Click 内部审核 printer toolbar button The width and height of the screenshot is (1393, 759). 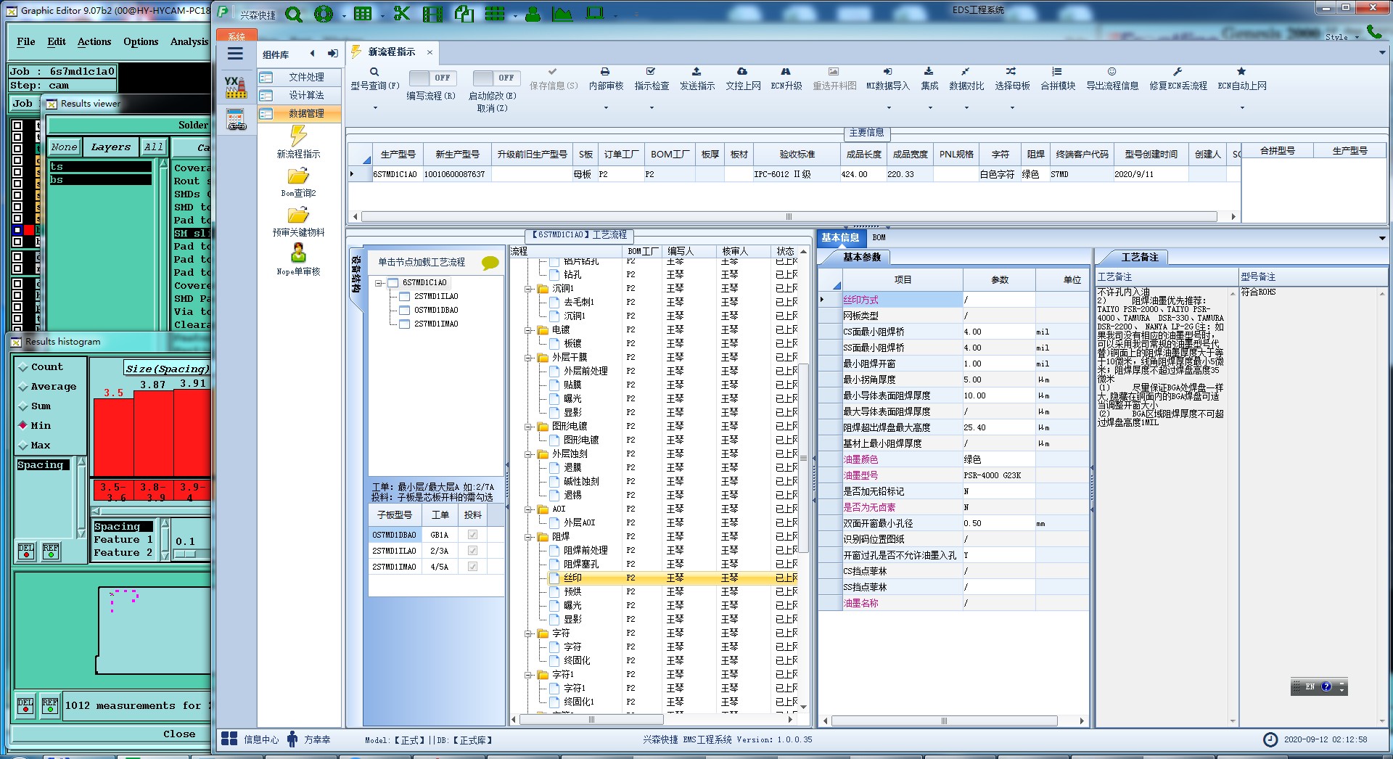[606, 79]
